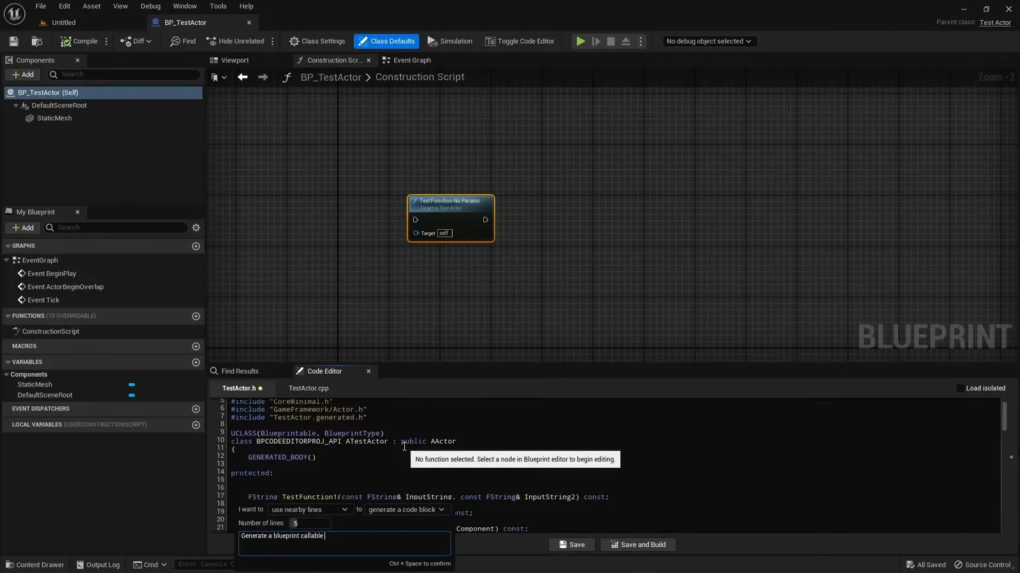This screenshot has height=573, width=1020.
Task: Open the "generate a code block" dropdown
Action: [406, 510]
